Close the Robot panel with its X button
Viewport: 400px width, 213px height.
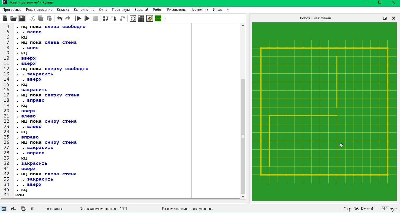[393, 18]
